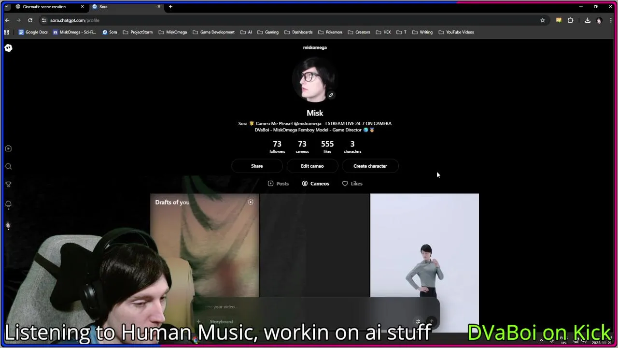Select the Likes tab
The width and height of the screenshot is (618, 348).
coord(352,184)
